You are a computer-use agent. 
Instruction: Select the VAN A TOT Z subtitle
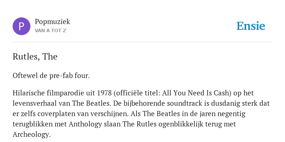coord(50,31)
